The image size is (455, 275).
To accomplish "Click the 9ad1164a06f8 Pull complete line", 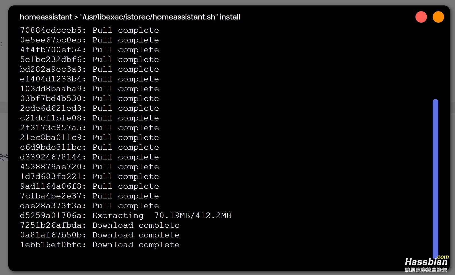I will click(89, 186).
